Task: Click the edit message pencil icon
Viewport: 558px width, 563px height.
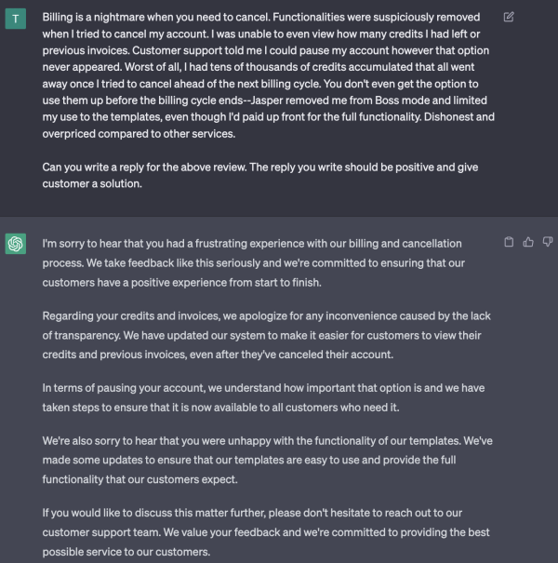Action: [x=509, y=17]
